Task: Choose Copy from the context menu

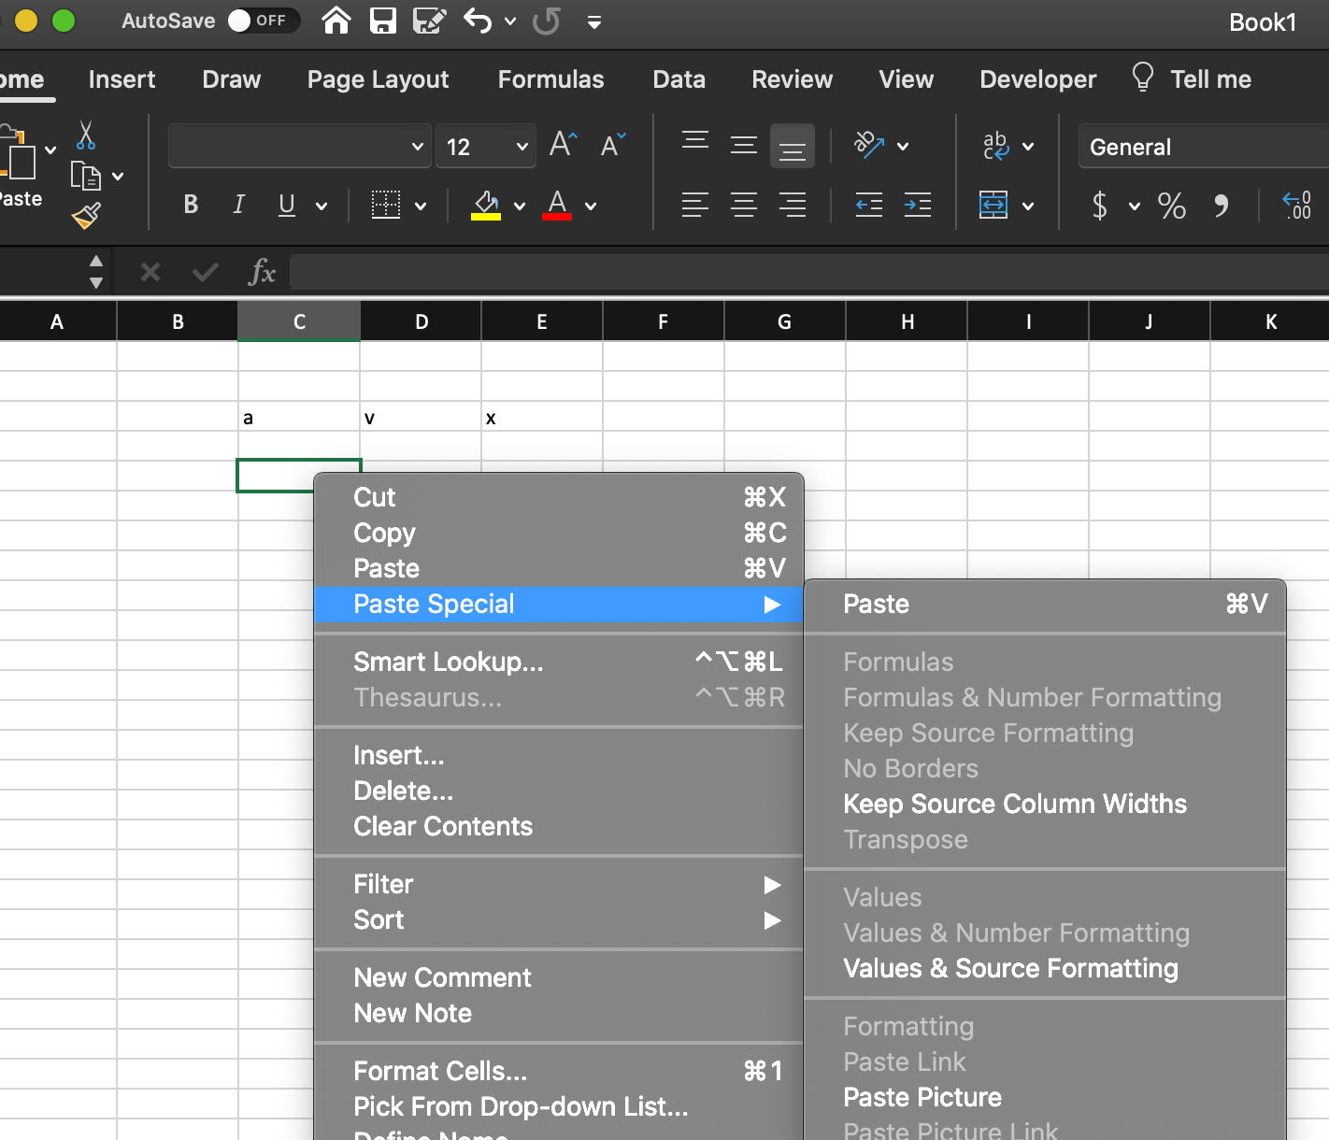Action: point(559,533)
